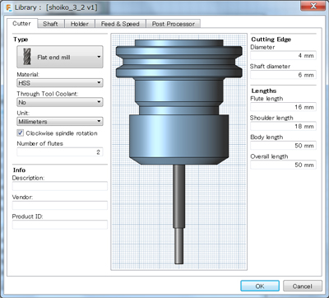329x298 pixels.
Task: Click the Cancel button
Action: tap(302, 286)
